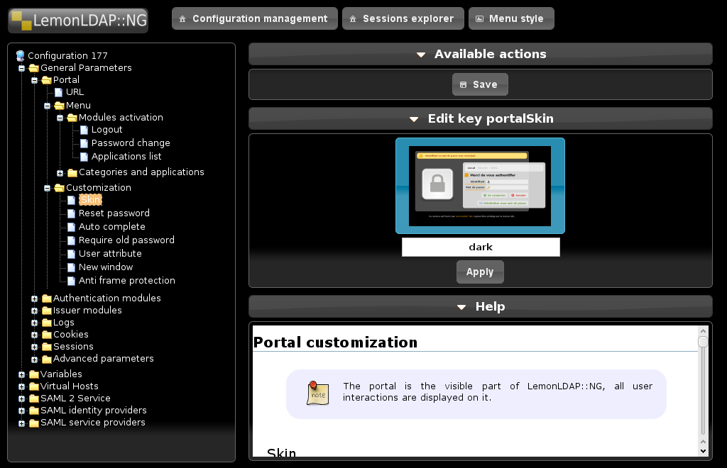The width and height of the screenshot is (727, 468).
Task: Click the skin name field showing dark
Action: 481,247
